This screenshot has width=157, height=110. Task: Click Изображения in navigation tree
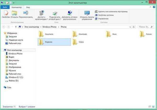(x=15, y=67)
